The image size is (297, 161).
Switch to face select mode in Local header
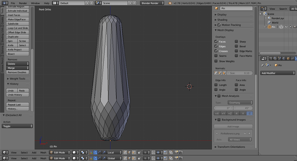coord(134,152)
